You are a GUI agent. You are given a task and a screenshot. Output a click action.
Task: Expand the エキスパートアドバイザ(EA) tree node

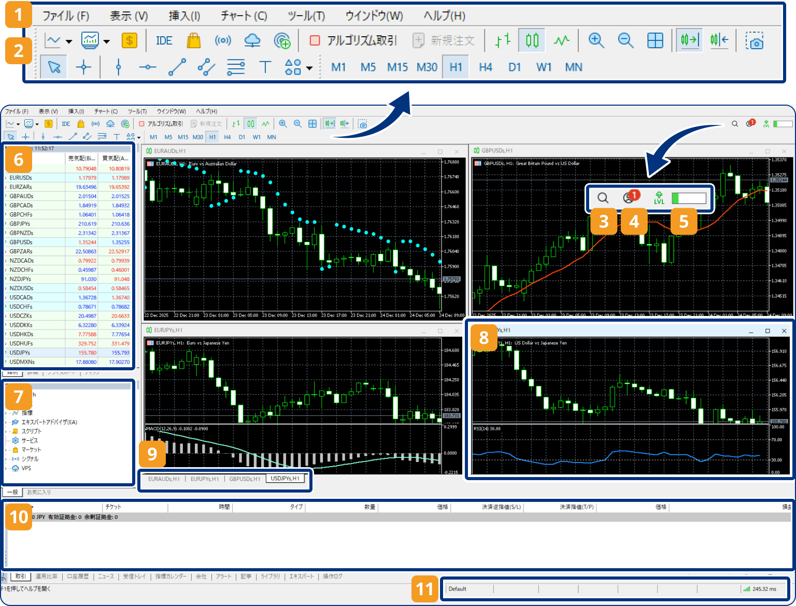click(7, 422)
